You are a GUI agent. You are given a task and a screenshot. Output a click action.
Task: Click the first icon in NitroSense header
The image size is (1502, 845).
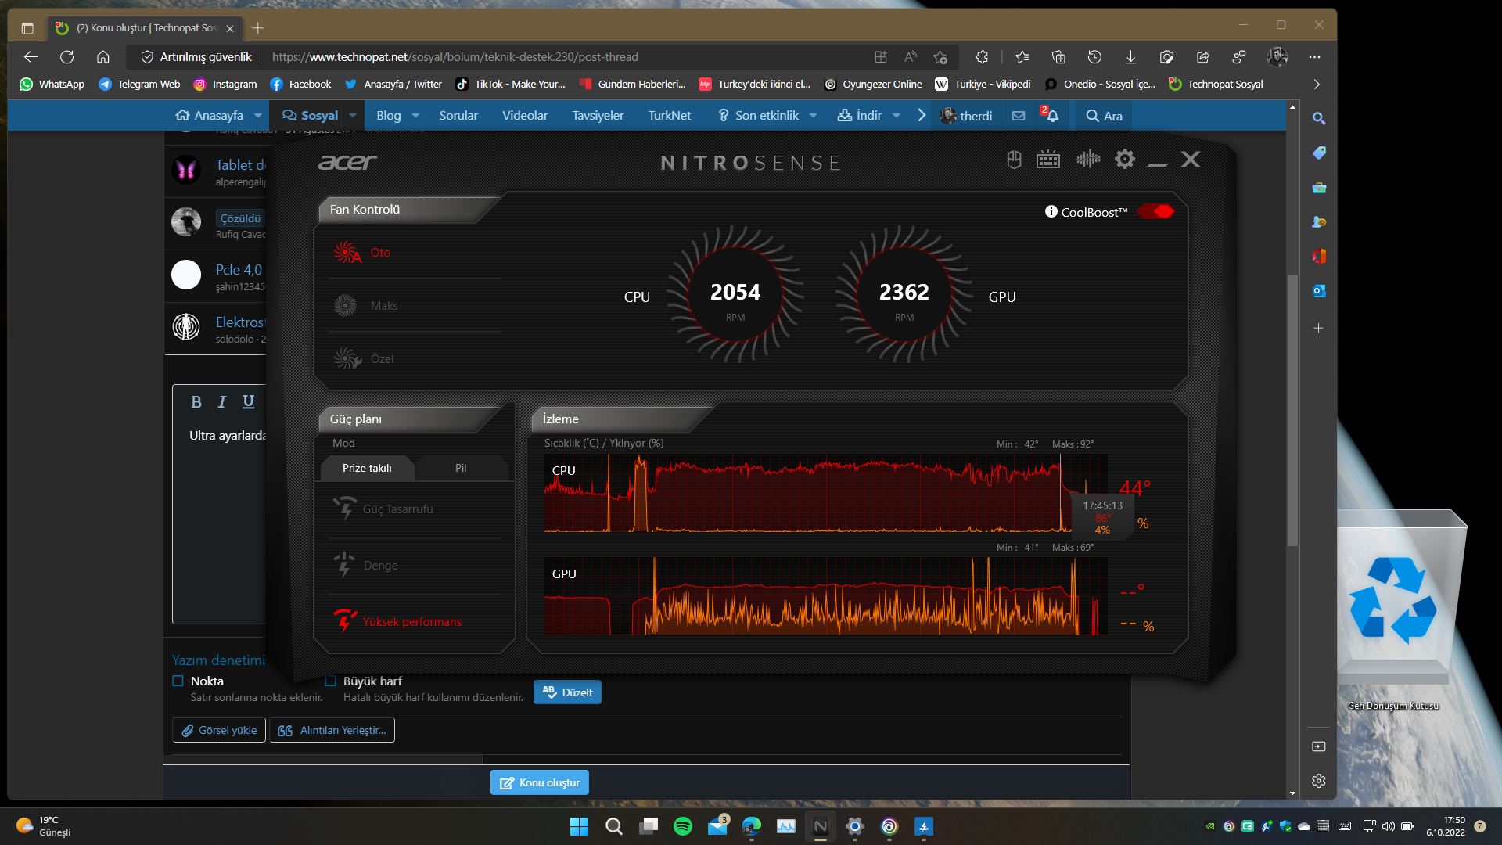1014,160
